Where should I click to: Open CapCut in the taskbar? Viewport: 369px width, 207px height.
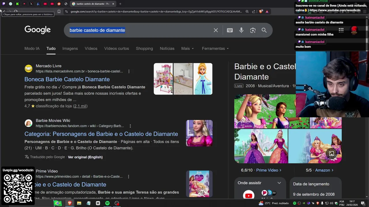coord(98,203)
